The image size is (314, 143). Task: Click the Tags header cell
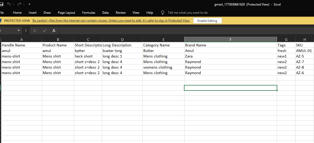(x=286, y=45)
